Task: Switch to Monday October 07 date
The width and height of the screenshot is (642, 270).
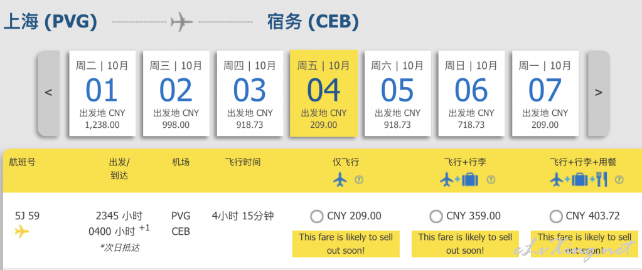Action: [x=545, y=93]
